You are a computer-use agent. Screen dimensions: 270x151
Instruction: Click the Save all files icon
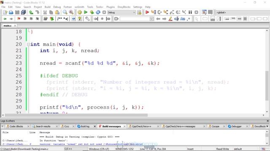click(23, 12)
